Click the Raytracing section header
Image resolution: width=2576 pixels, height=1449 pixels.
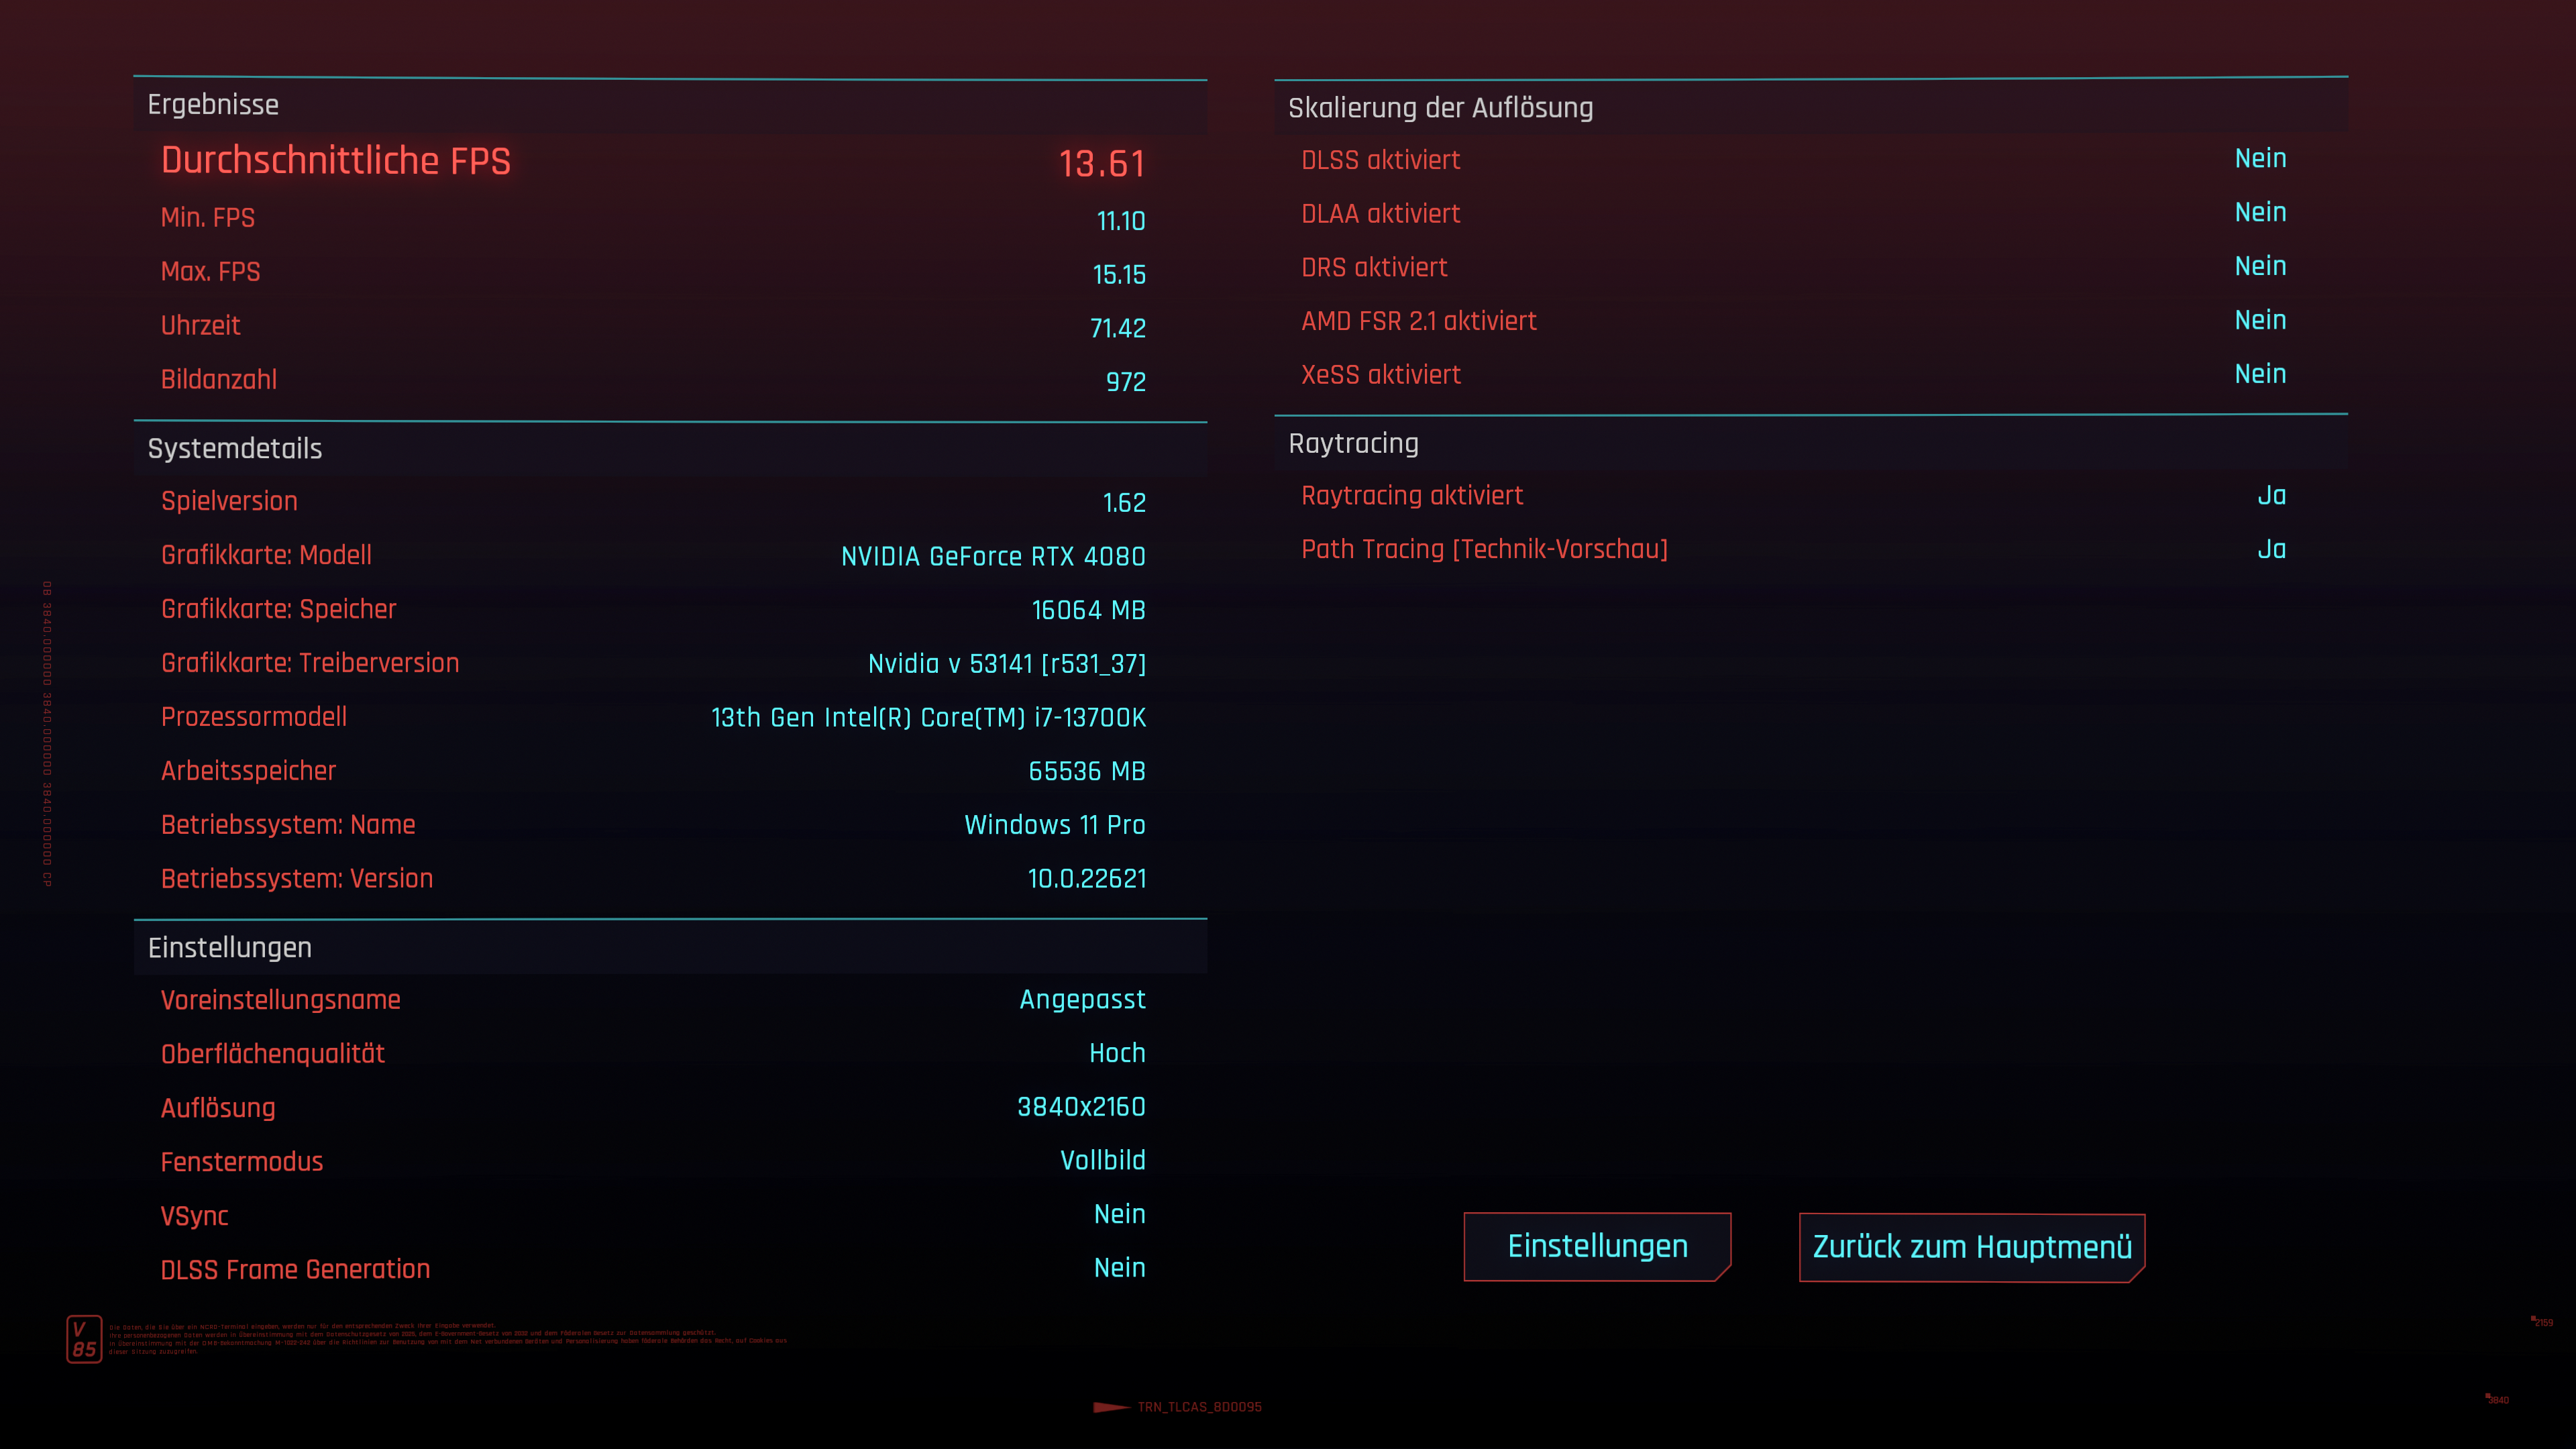pyautogui.click(x=1353, y=444)
